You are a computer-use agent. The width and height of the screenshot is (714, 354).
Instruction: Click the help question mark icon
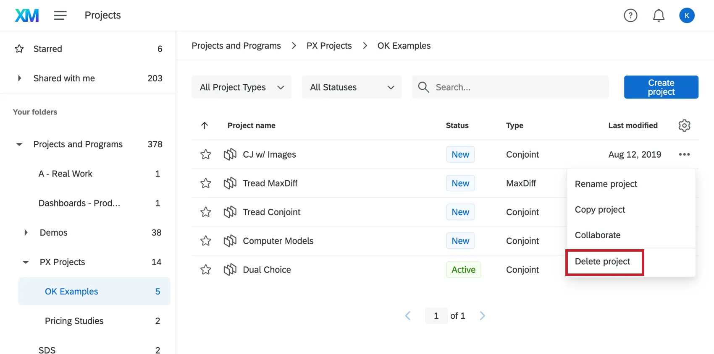coord(630,16)
